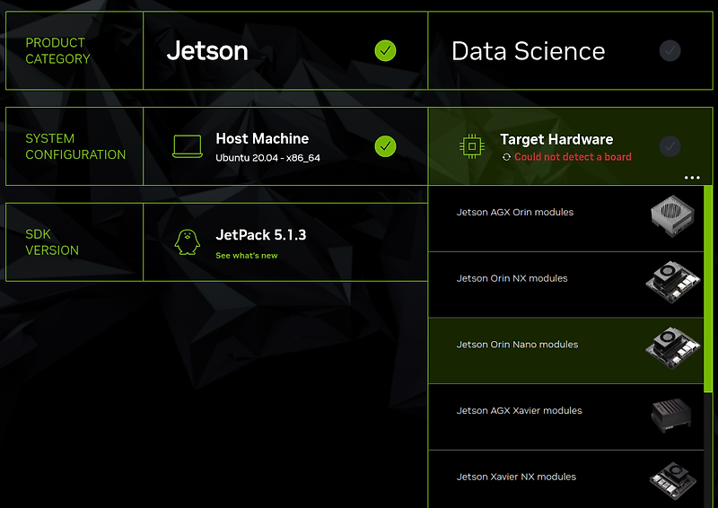This screenshot has width=718, height=508.
Task: Click the Jetson Xavier NX board thumbnail
Action: pyautogui.click(x=672, y=481)
